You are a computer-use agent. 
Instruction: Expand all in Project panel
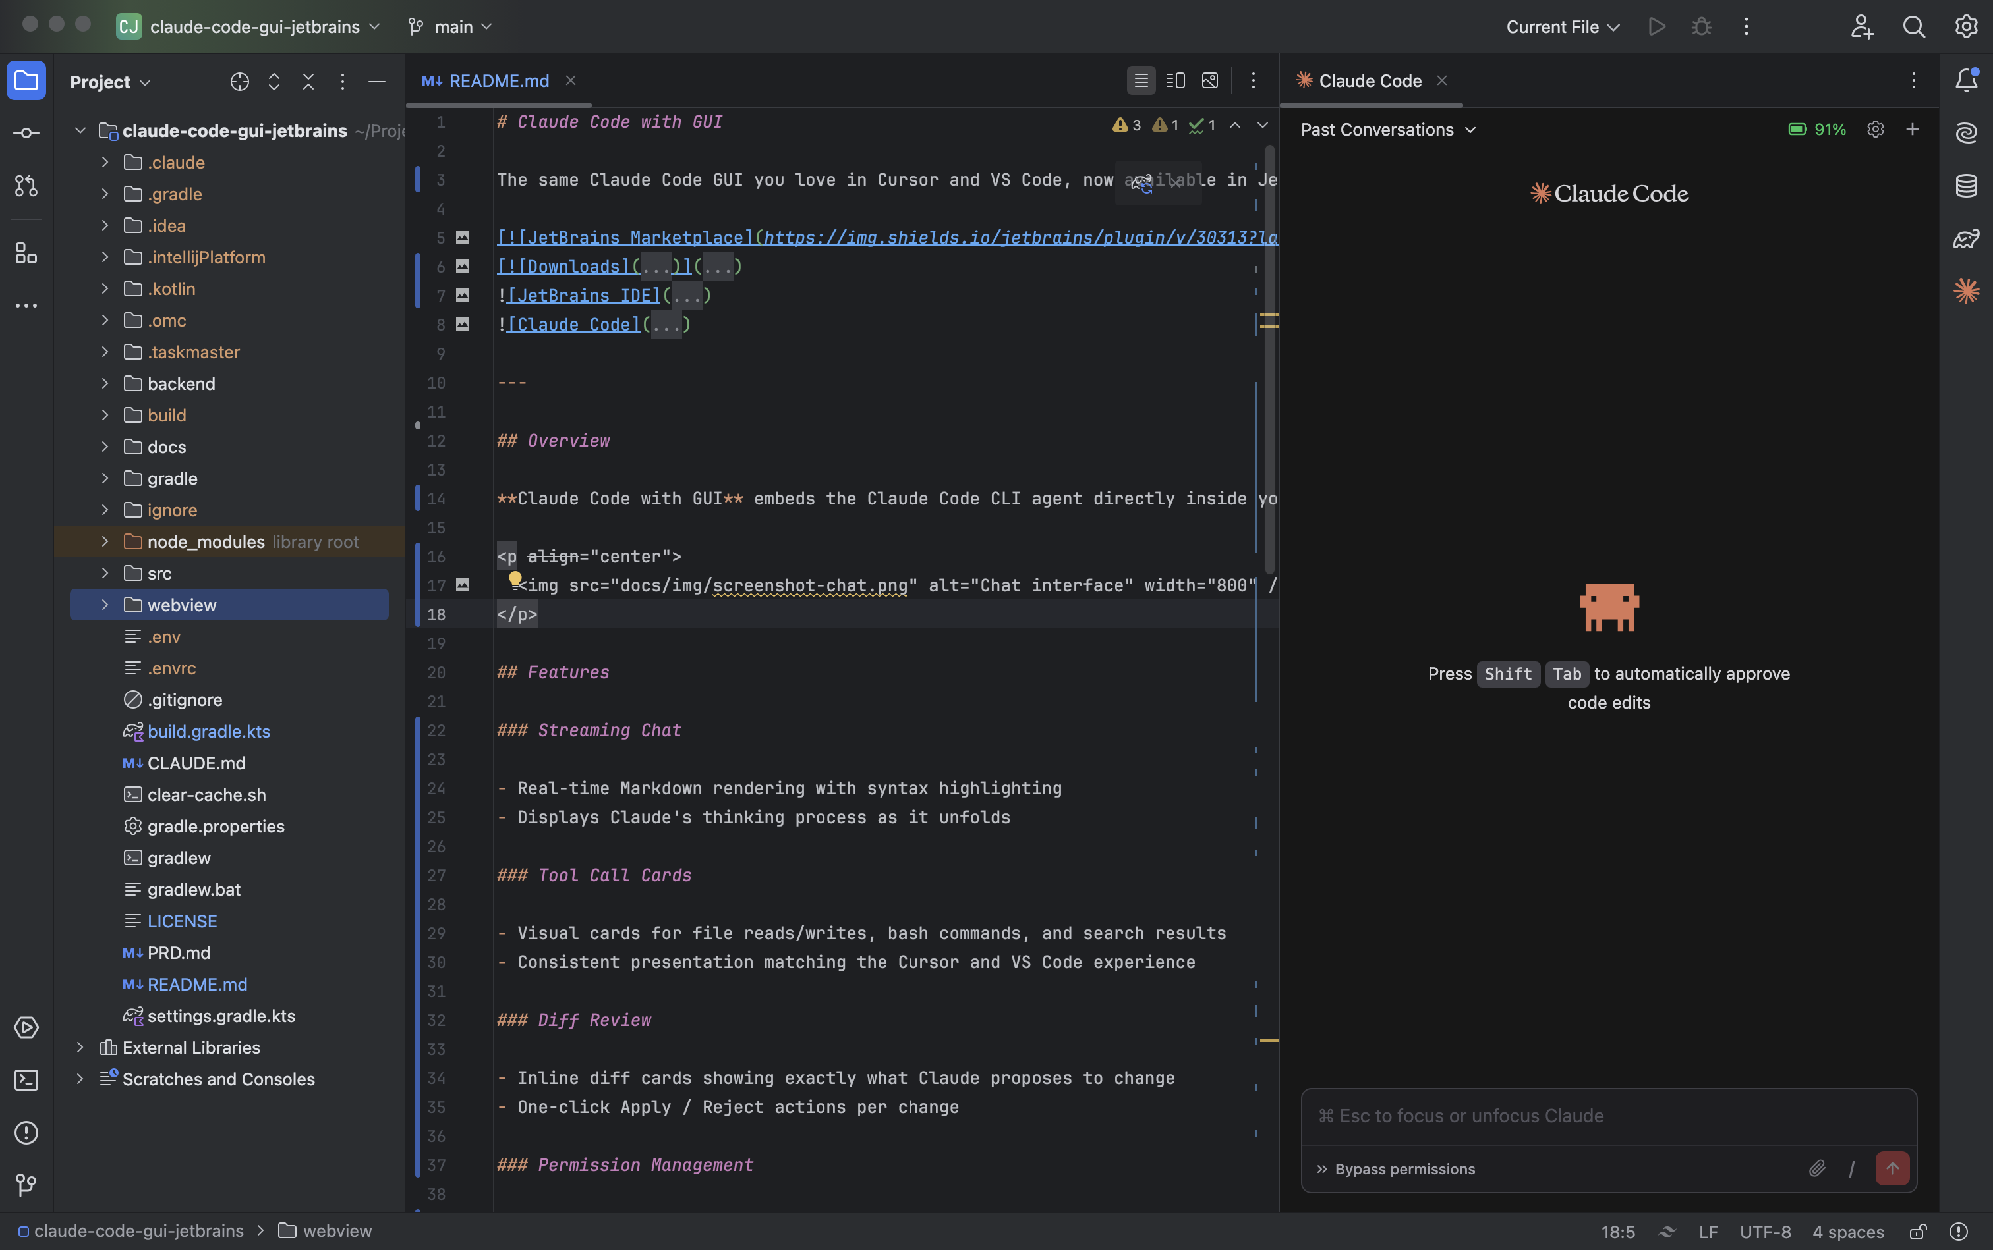pos(274,82)
